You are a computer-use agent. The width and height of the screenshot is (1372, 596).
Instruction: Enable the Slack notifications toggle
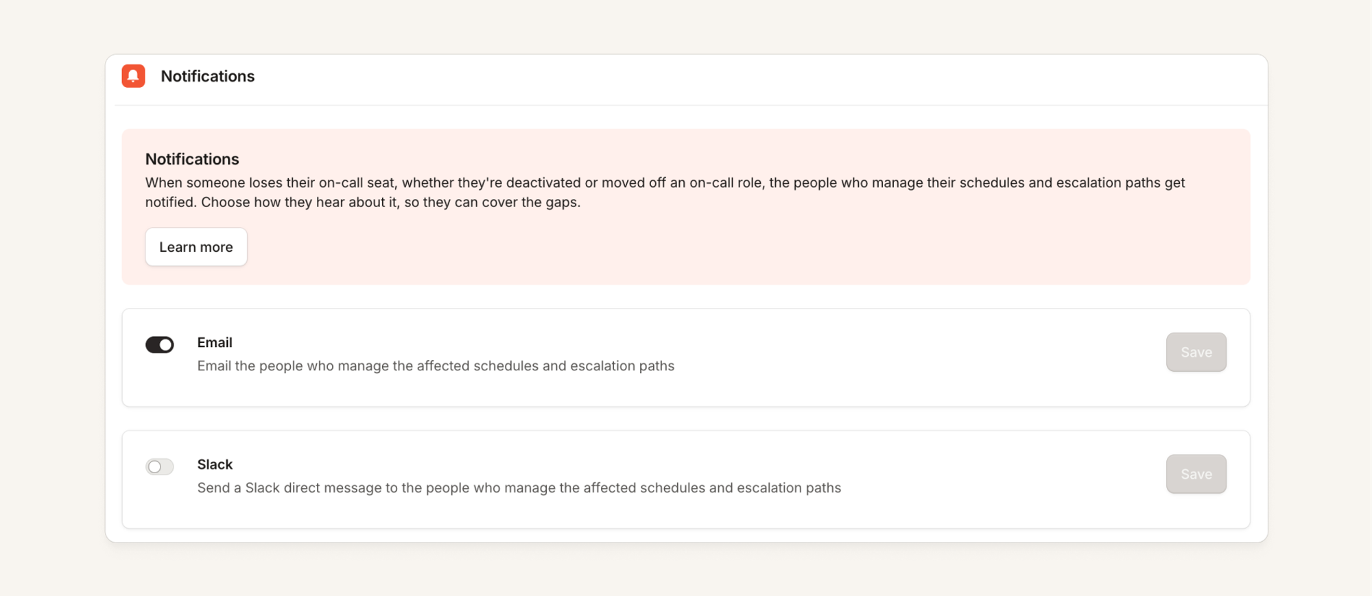[x=159, y=466]
